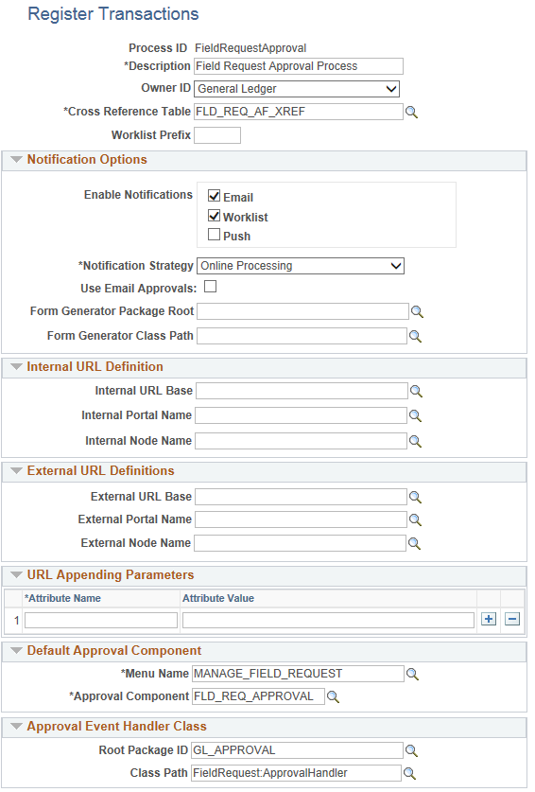
Task: Click the Attribute Name column header
Action: [62, 599]
